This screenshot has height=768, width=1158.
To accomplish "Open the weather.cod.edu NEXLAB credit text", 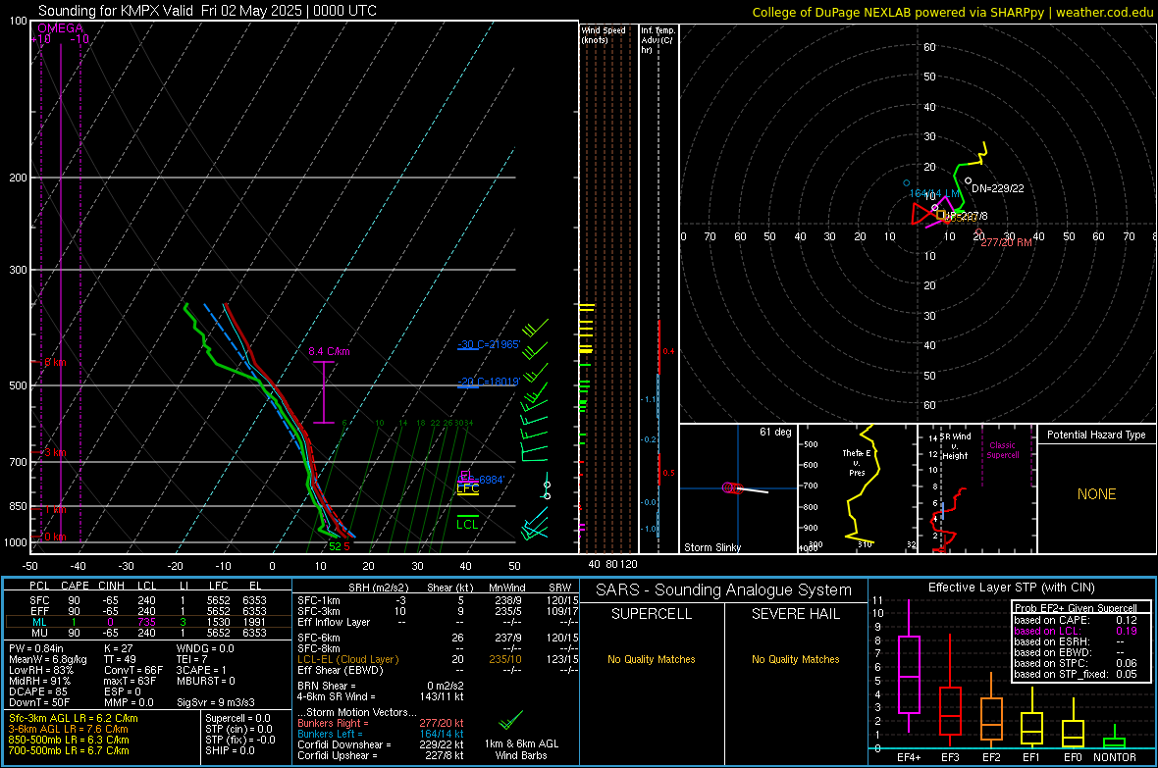I will tap(952, 12).
